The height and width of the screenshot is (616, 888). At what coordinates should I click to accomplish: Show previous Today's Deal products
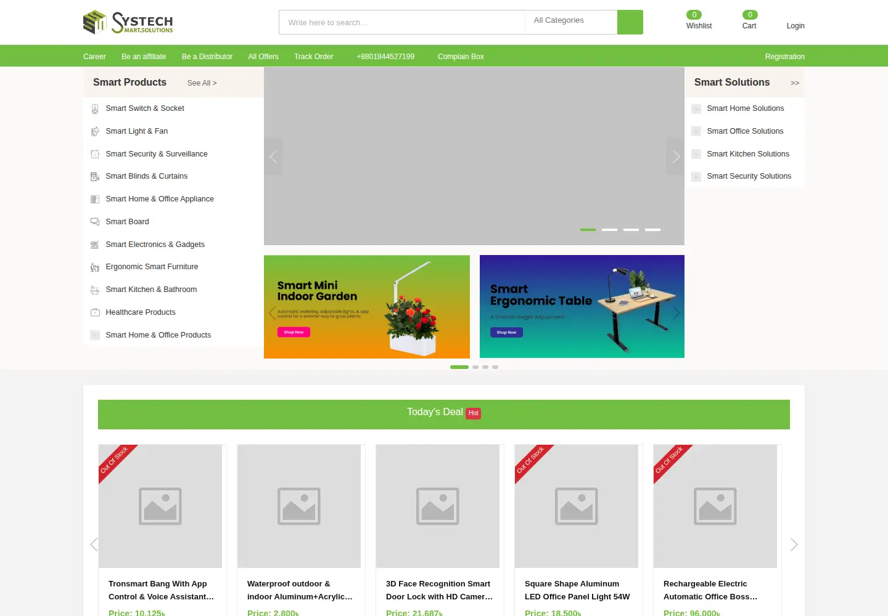94,545
